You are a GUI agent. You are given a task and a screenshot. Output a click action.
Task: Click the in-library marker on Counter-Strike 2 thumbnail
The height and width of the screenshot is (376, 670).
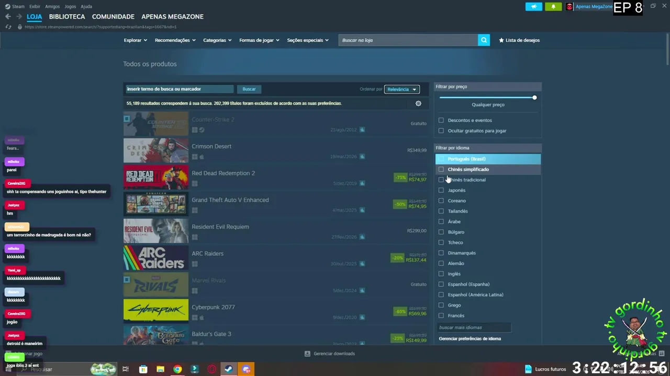[127, 119]
